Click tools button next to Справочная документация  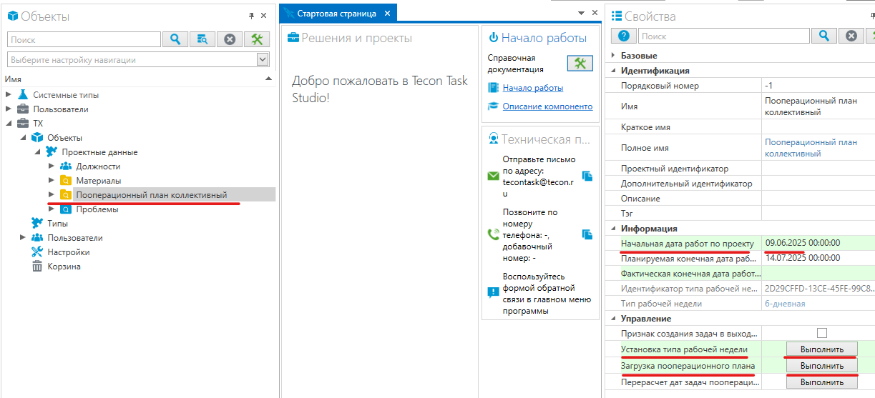580,64
